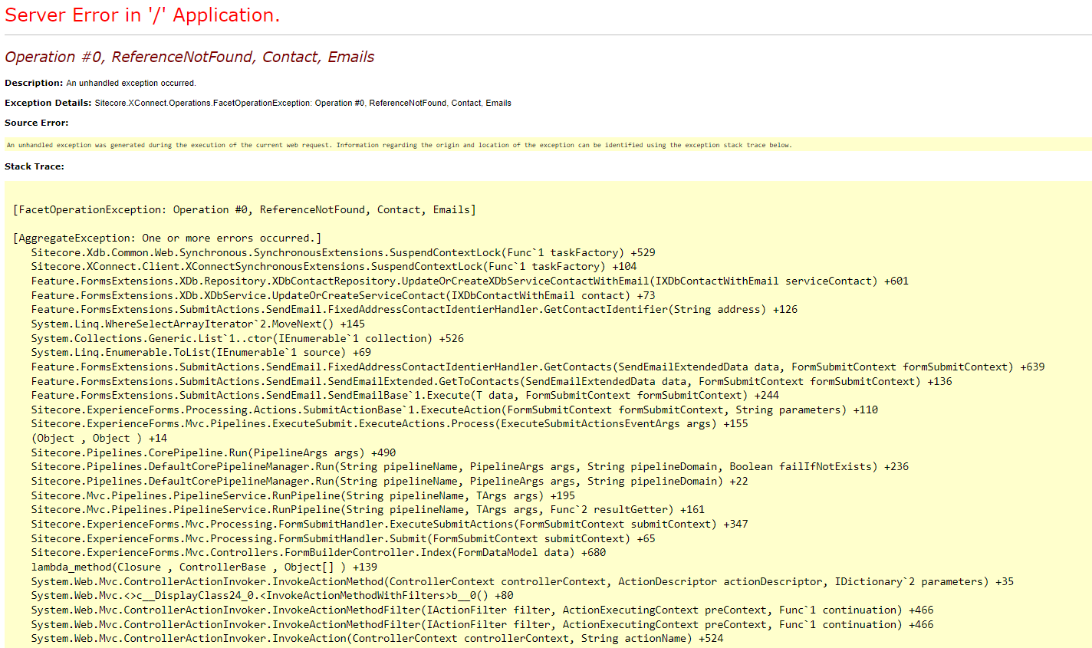
Task: Click the ExecuteActions.Process +155 line
Action: coord(390,423)
